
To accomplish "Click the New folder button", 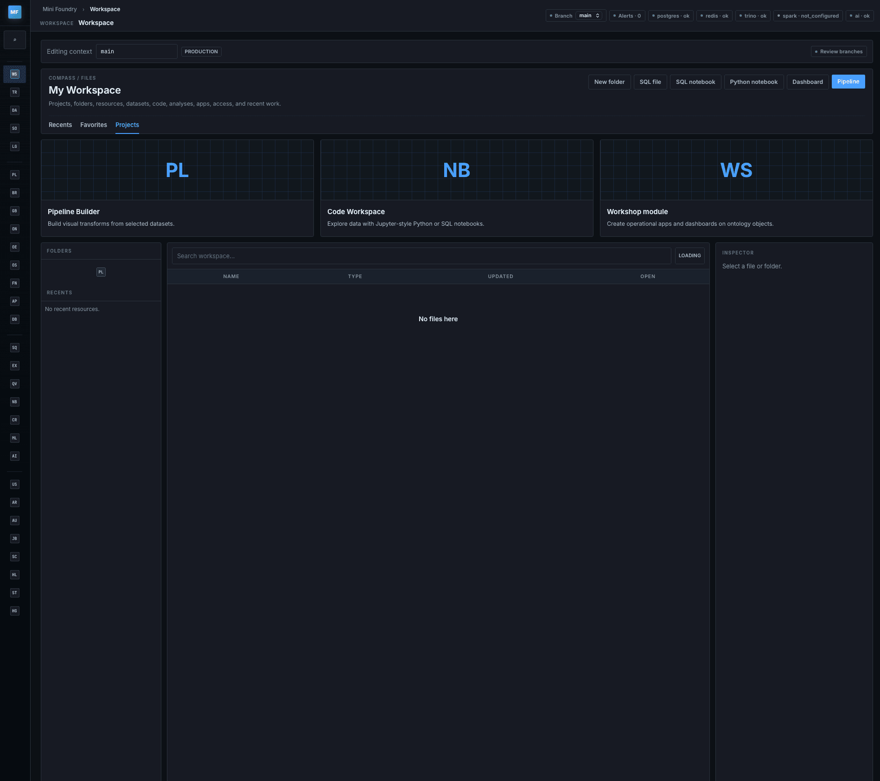I will (x=609, y=82).
